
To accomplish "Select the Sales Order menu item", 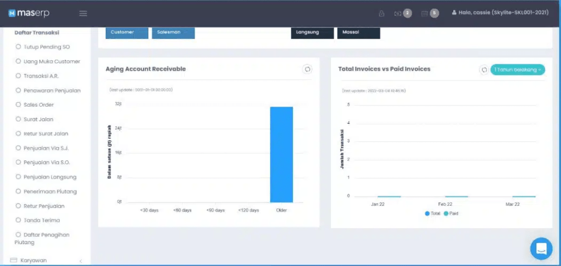I will pos(35,105).
